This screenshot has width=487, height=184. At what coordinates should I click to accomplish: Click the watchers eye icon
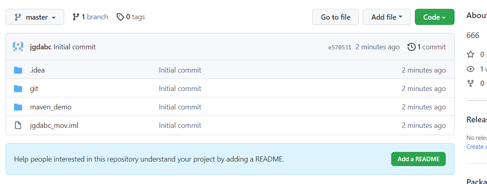tap(471, 69)
